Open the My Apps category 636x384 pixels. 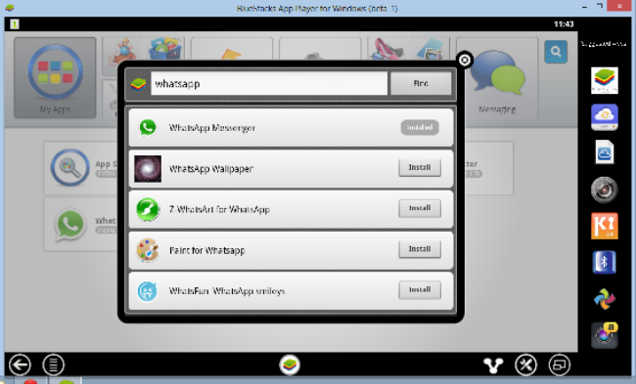tap(55, 78)
